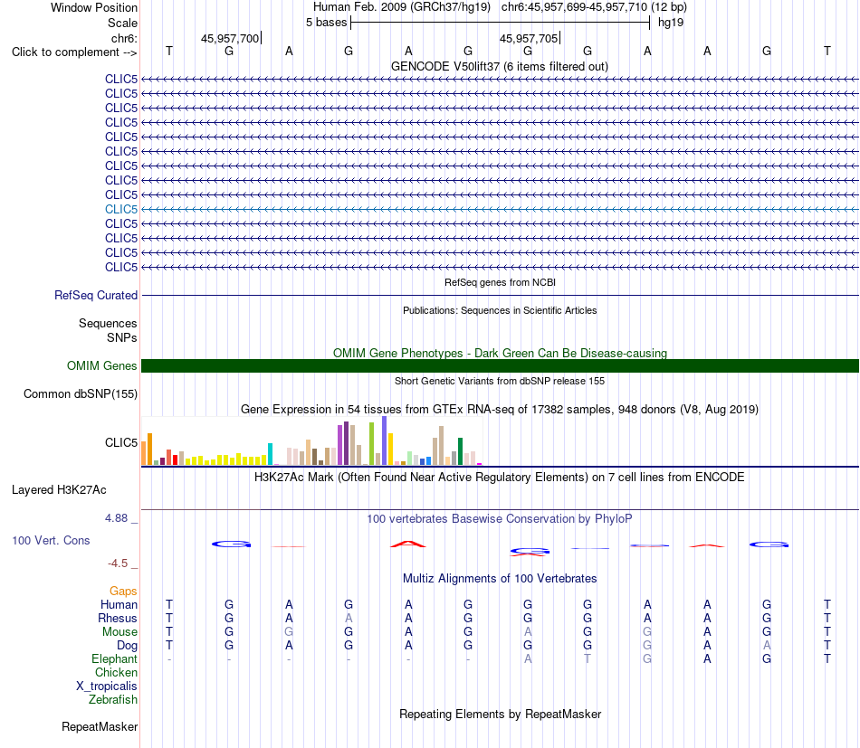Open '100 vertebrates Basewise Conservation by PhyloP' title

(x=500, y=518)
